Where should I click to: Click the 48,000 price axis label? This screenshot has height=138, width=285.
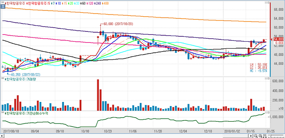(279, 55)
